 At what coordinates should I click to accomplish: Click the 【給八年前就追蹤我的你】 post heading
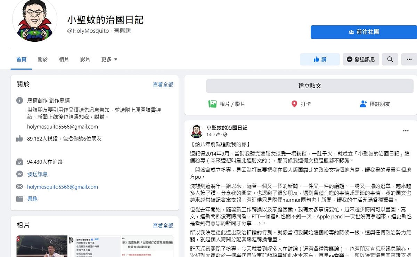(220, 144)
